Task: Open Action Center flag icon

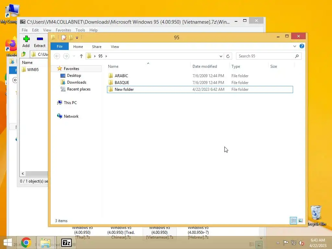Action: coord(286,243)
